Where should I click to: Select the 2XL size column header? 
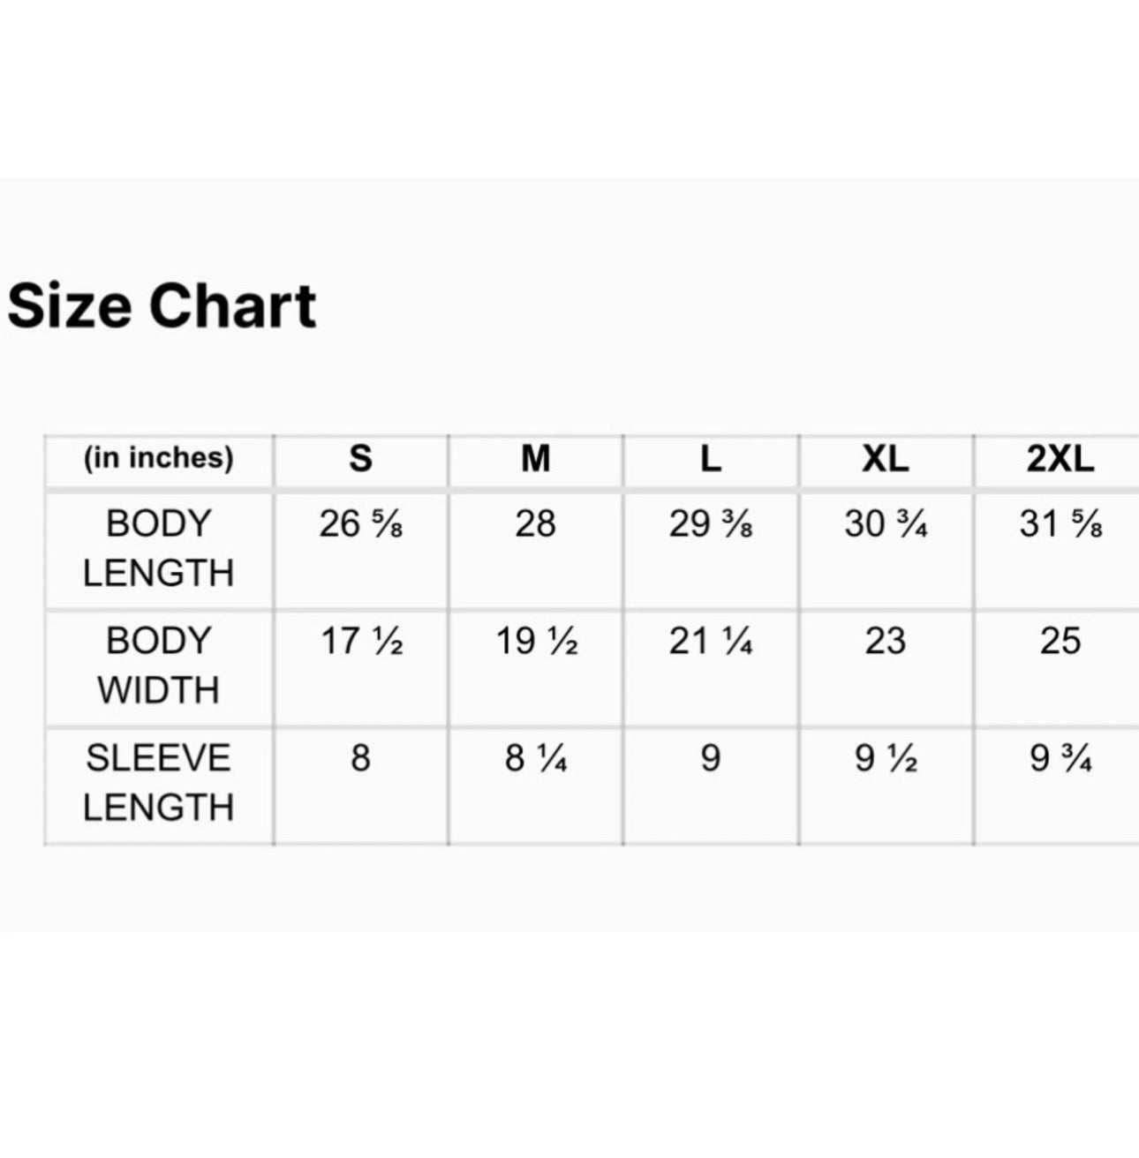pyautogui.click(x=1060, y=459)
